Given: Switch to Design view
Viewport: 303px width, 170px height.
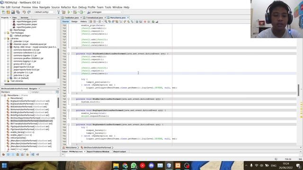Looking at the screenshot, I should [74, 22].
